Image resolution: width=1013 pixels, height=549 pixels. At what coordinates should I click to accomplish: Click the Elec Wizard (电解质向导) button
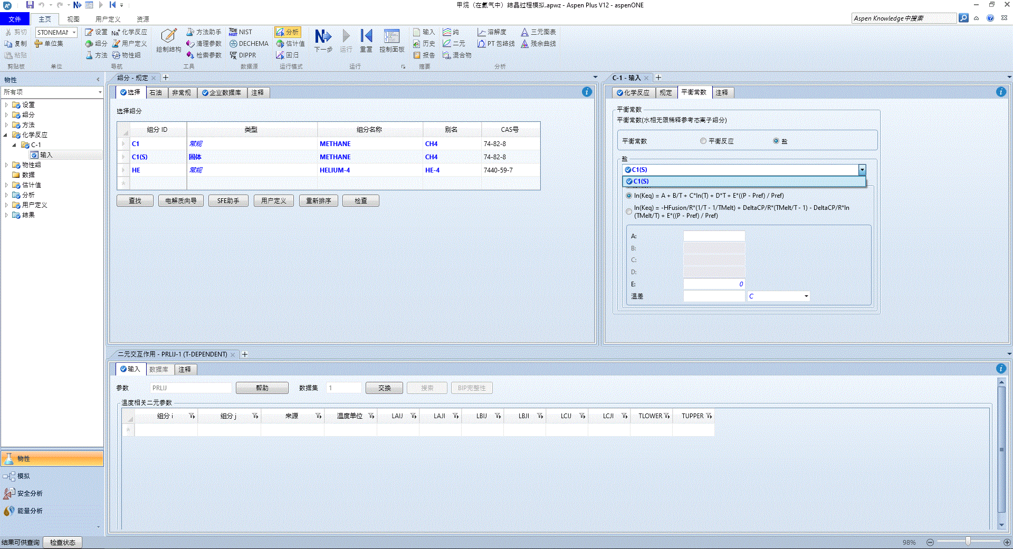181,201
